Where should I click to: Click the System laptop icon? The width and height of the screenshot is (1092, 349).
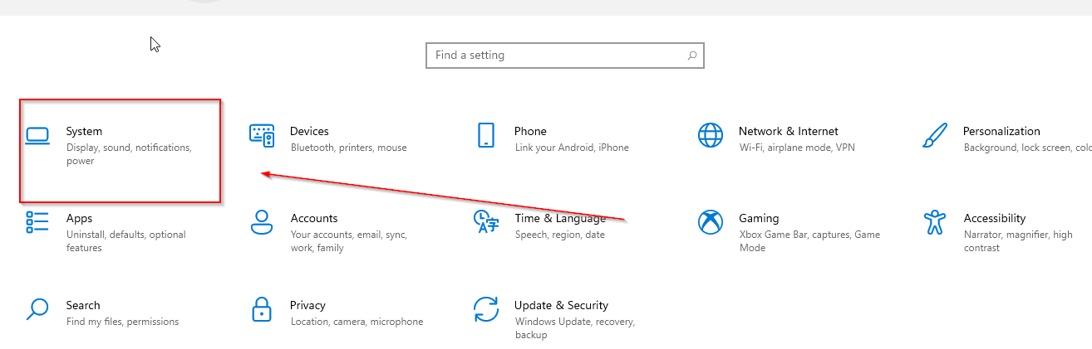point(38,136)
